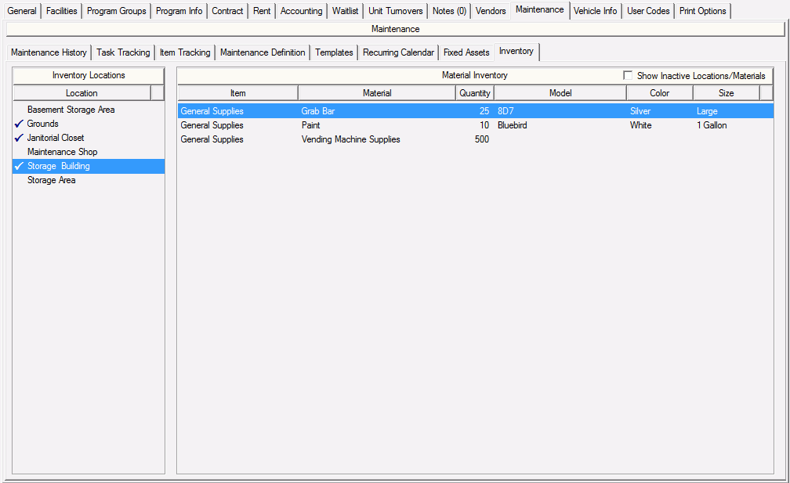Switch to the Task Tracking tab
The width and height of the screenshot is (790, 483).
click(123, 52)
